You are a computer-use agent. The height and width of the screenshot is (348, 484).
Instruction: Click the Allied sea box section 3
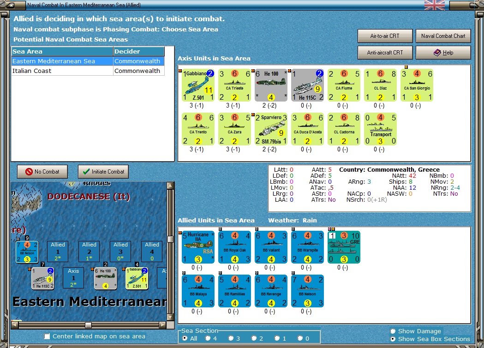pos(121,252)
